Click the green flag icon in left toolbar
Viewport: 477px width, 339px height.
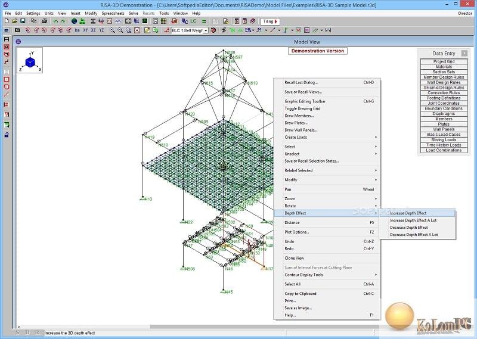tap(7, 125)
